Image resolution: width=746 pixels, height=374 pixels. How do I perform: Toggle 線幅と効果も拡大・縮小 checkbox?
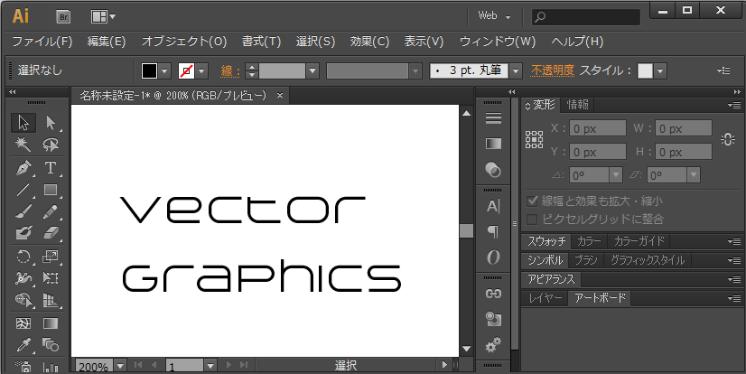(x=532, y=201)
